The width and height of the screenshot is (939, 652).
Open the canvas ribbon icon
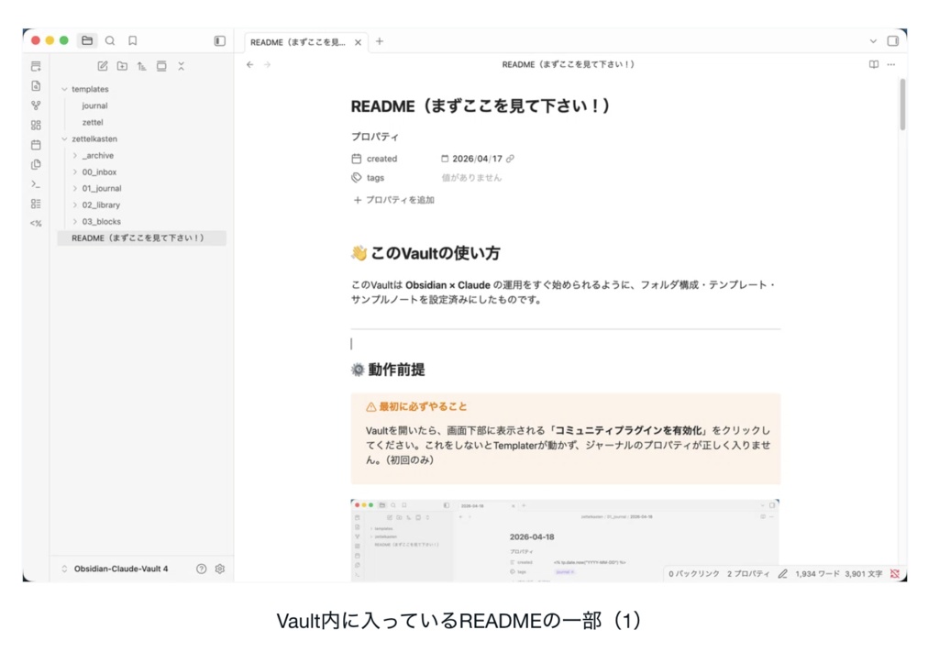(x=36, y=125)
